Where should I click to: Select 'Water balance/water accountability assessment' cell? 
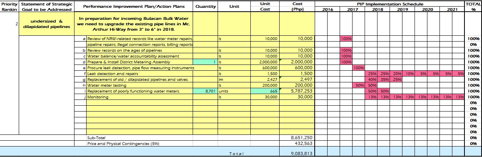coord(140,56)
